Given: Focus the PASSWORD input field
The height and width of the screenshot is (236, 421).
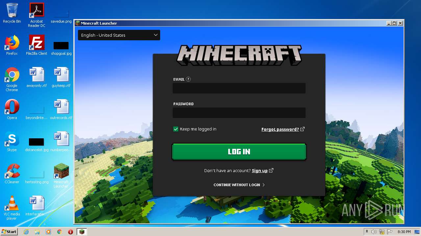Looking at the screenshot, I should [x=239, y=113].
